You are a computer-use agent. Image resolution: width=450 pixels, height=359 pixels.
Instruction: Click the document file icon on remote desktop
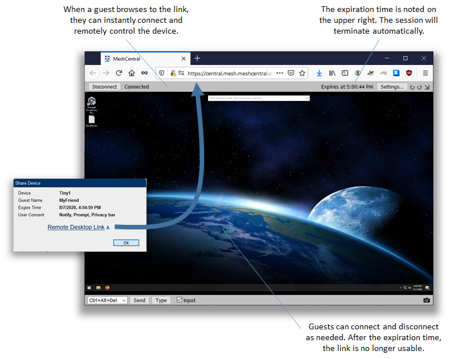[92, 119]
